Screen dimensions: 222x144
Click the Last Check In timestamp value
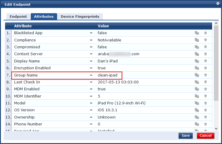point(118,82)
